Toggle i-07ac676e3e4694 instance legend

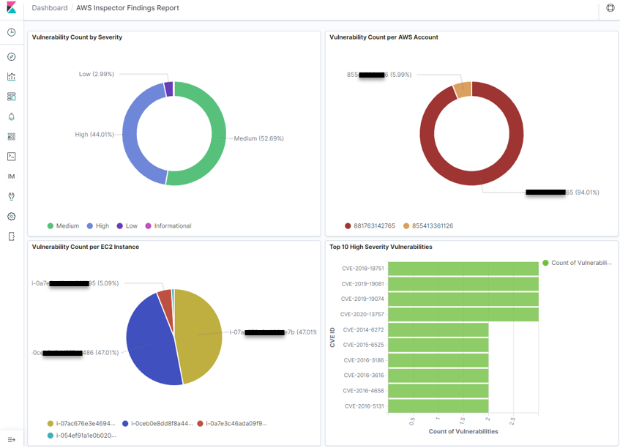81,424
